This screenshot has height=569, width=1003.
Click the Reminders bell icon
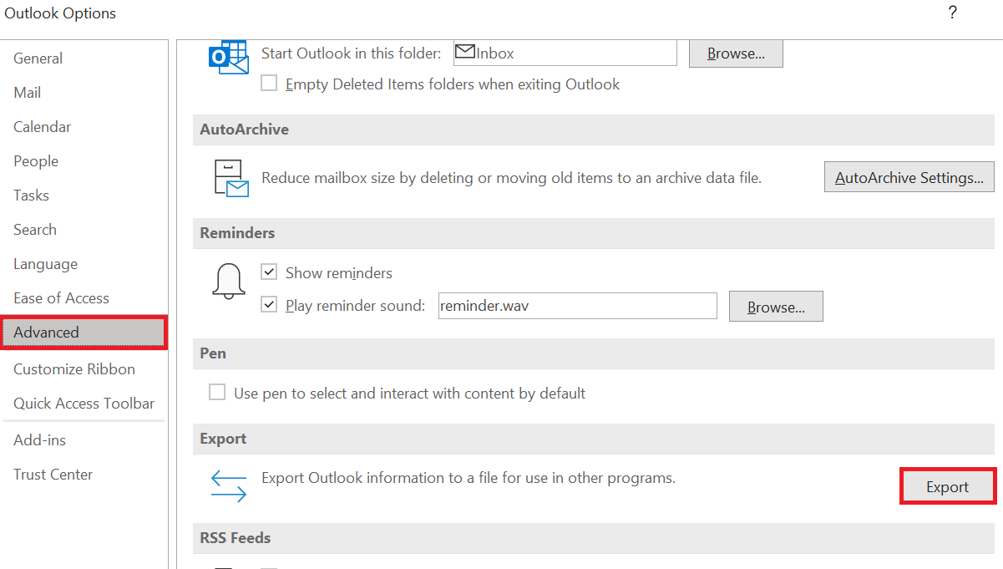(x=228, y=282)
